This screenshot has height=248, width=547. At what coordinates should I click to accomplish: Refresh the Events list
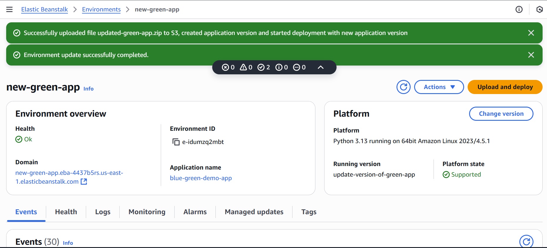click(x=526, y=241)
